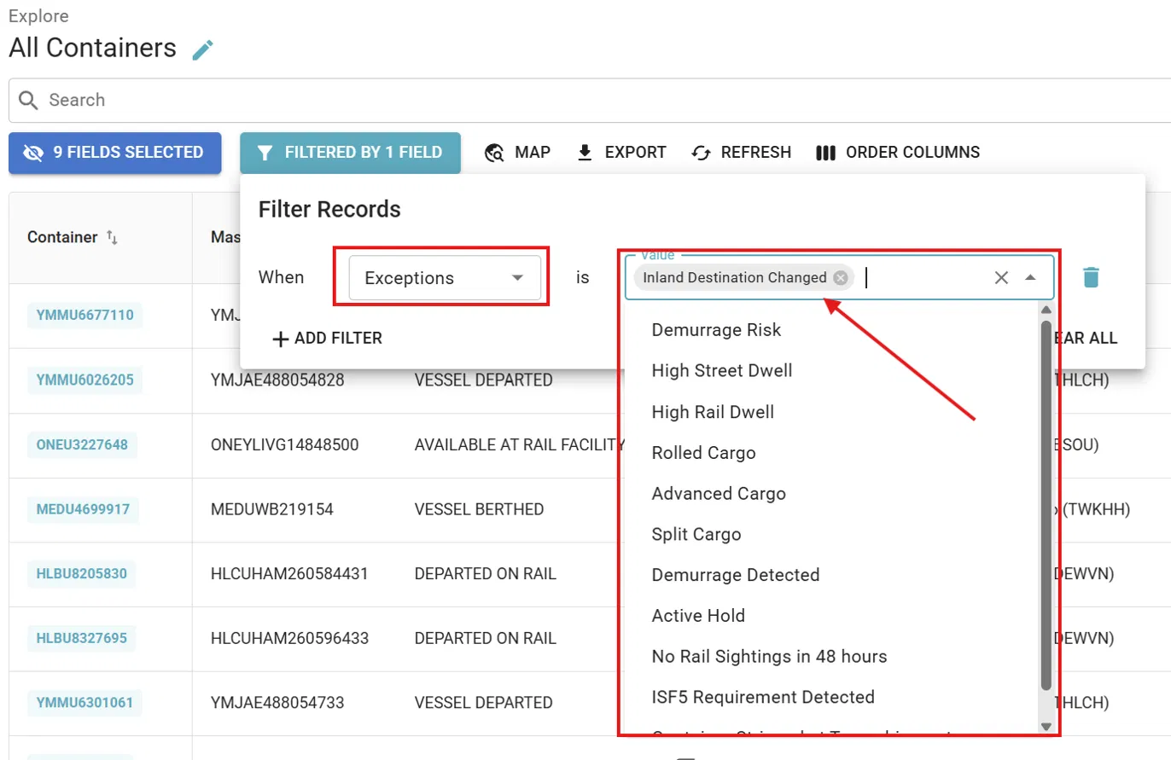Open container HLBU8205830
This screenshot has width=1171, height=760.
[x=81, y=574]
